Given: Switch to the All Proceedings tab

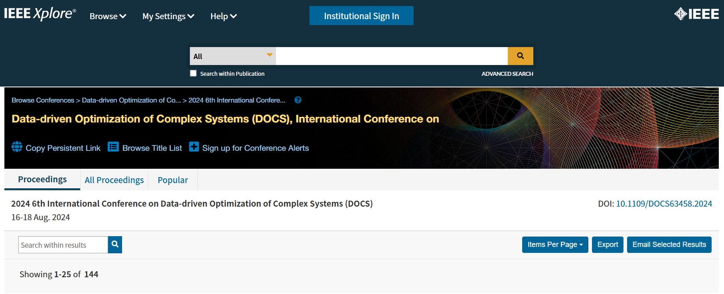Looking at the screenshot, I should coord(114,180).
